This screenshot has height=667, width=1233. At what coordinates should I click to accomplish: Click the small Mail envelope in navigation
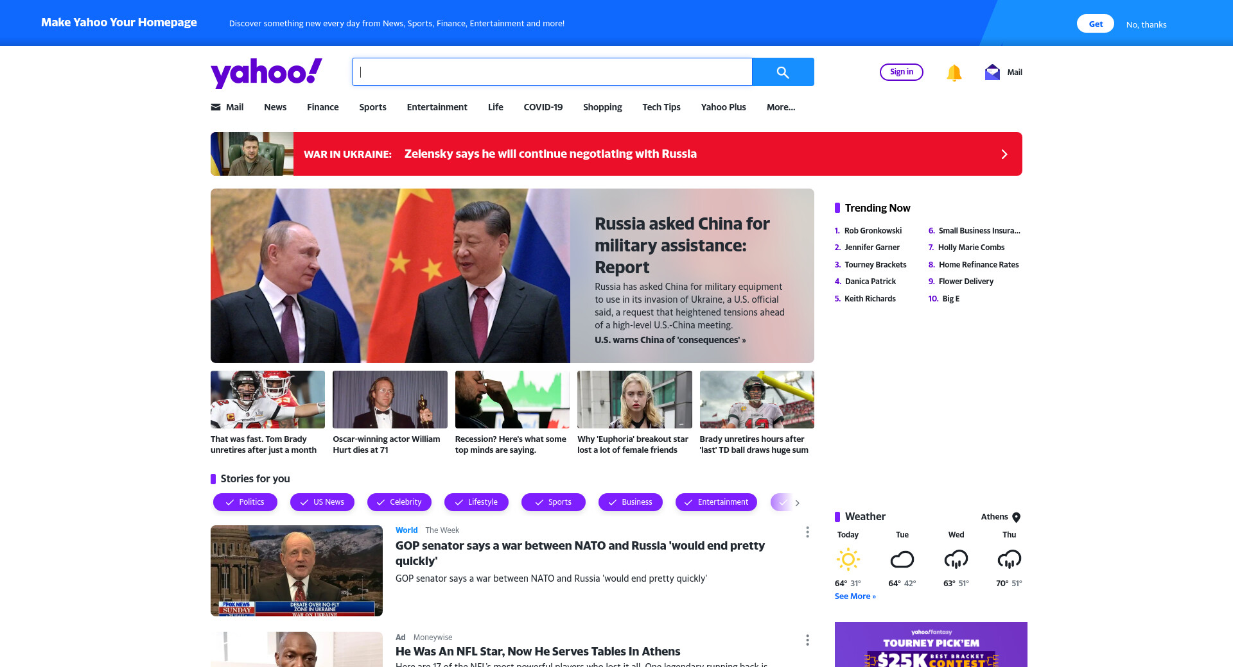pos(216,107)
